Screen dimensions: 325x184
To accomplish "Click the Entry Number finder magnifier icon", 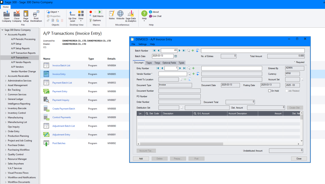I will [x=189, y=68].
